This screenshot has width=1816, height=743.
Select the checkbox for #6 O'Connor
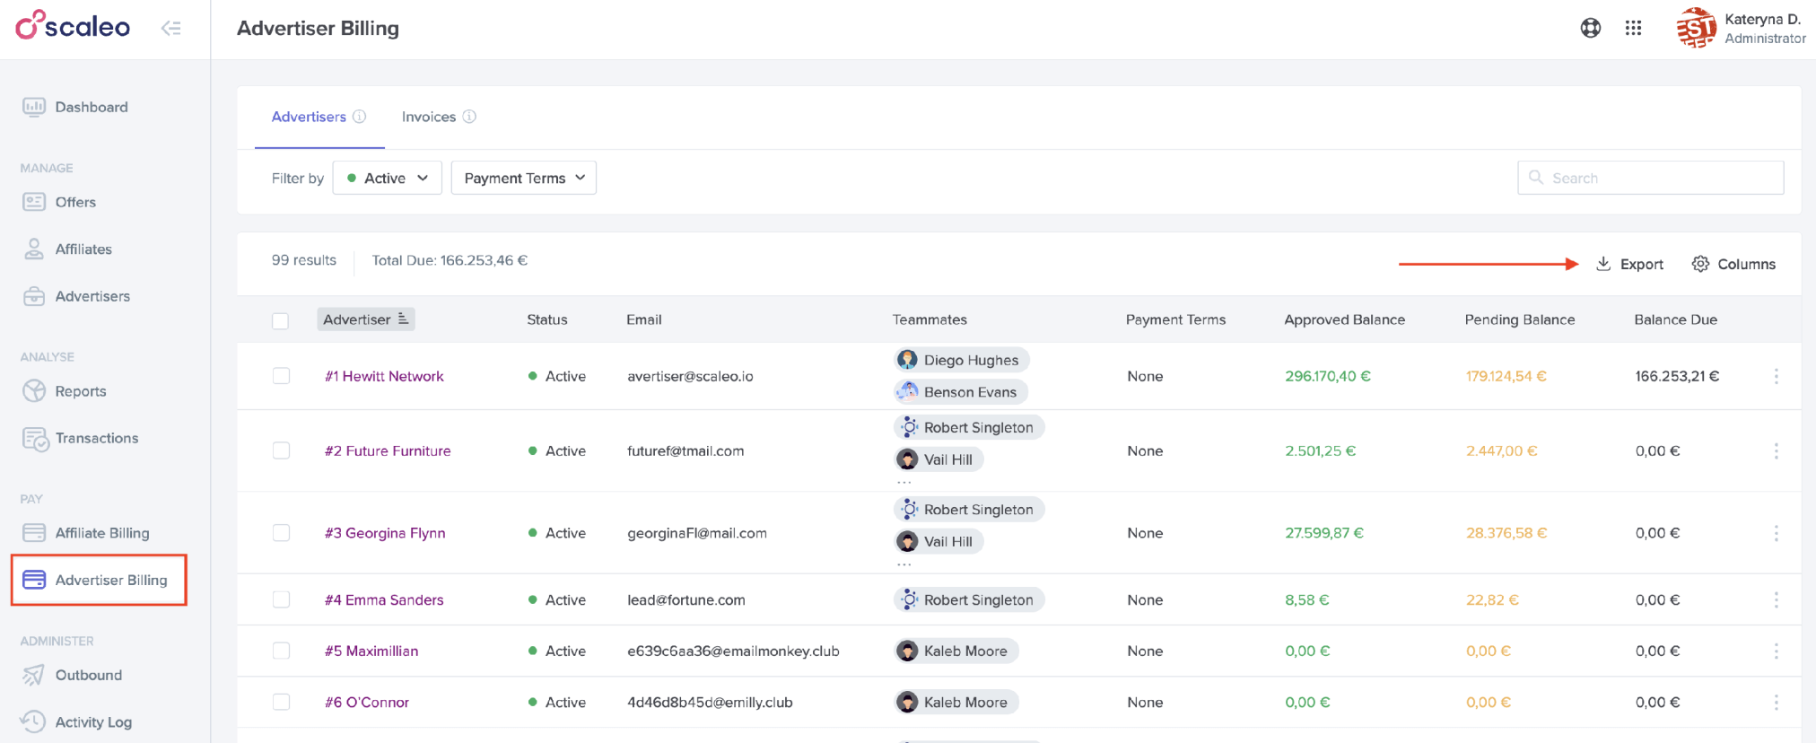pyautogui.click(x=281, y=702)
